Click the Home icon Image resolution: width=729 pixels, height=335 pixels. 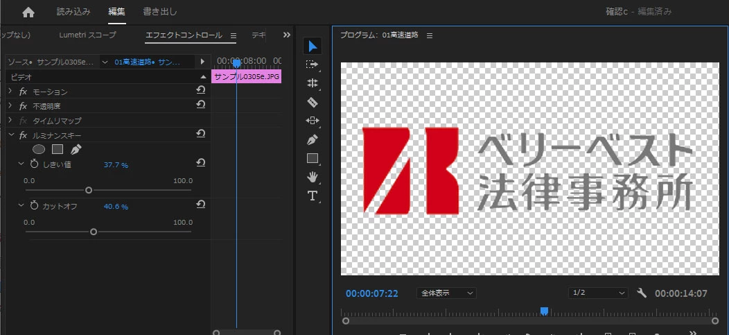click(x=28, y=12)
